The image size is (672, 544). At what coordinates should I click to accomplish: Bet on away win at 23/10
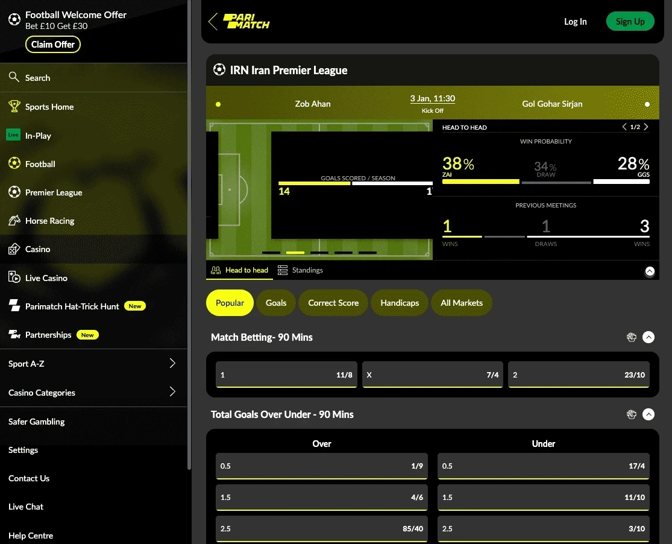tap(579, 375)
